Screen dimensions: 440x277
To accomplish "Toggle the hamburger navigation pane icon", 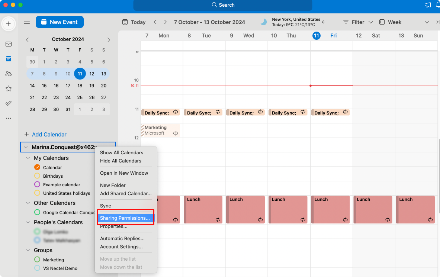I will tap(27, 22).
